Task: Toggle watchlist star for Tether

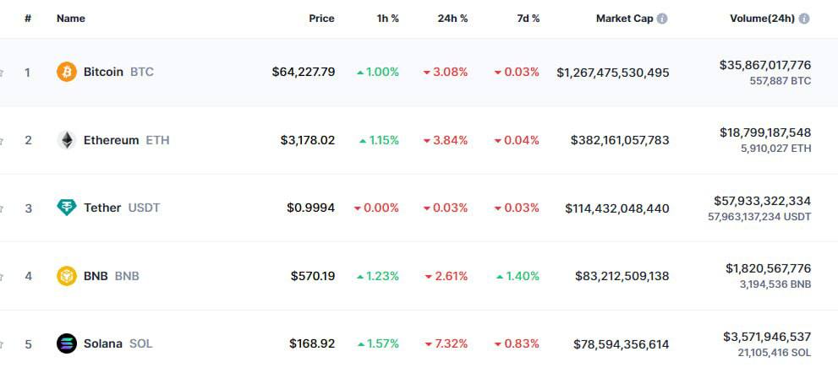Action: click(x=2, y=208)
